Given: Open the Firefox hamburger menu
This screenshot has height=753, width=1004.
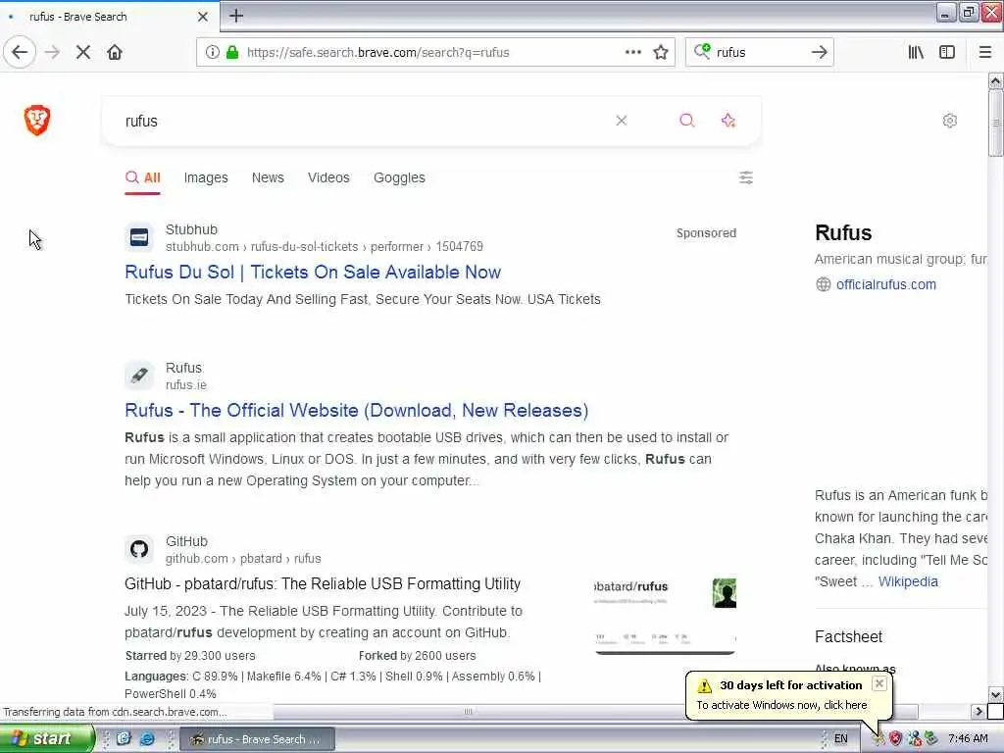Looking at the screenshot, I should pos(984,52).
